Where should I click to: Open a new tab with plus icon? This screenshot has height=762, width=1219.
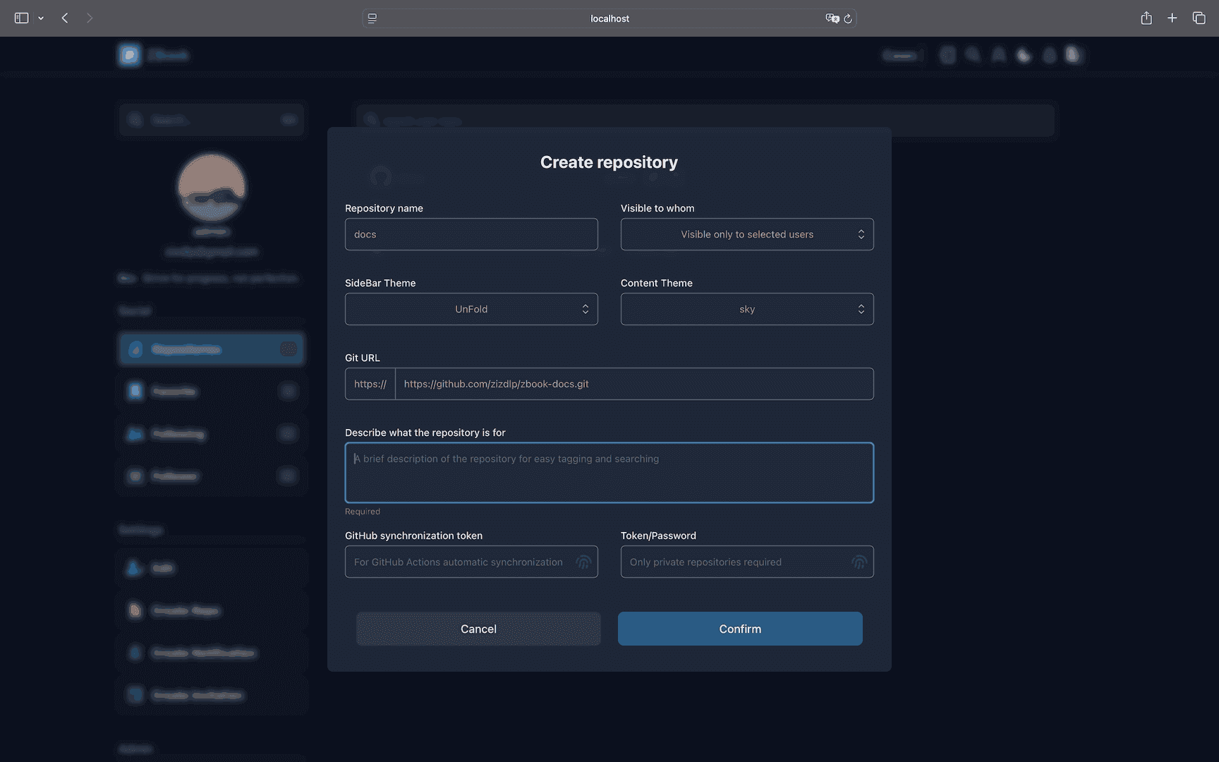point(1172,18)
